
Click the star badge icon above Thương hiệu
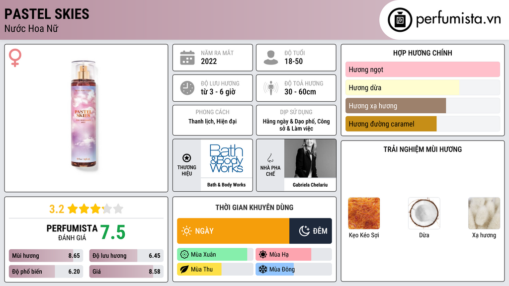(x=187, y=158)
